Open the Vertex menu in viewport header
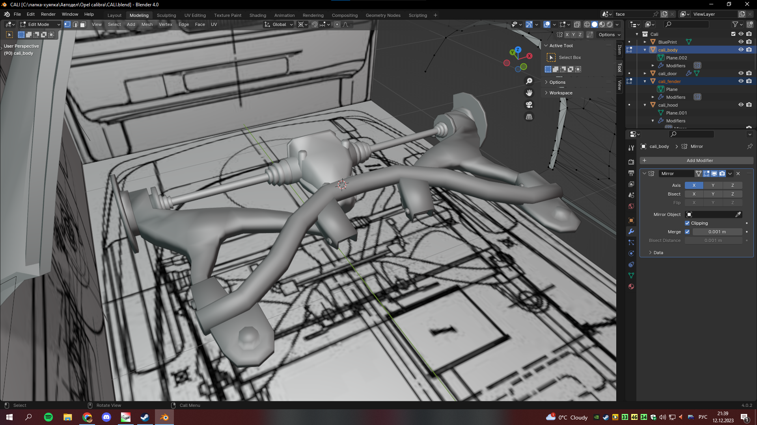 click(x=165, y=24)
